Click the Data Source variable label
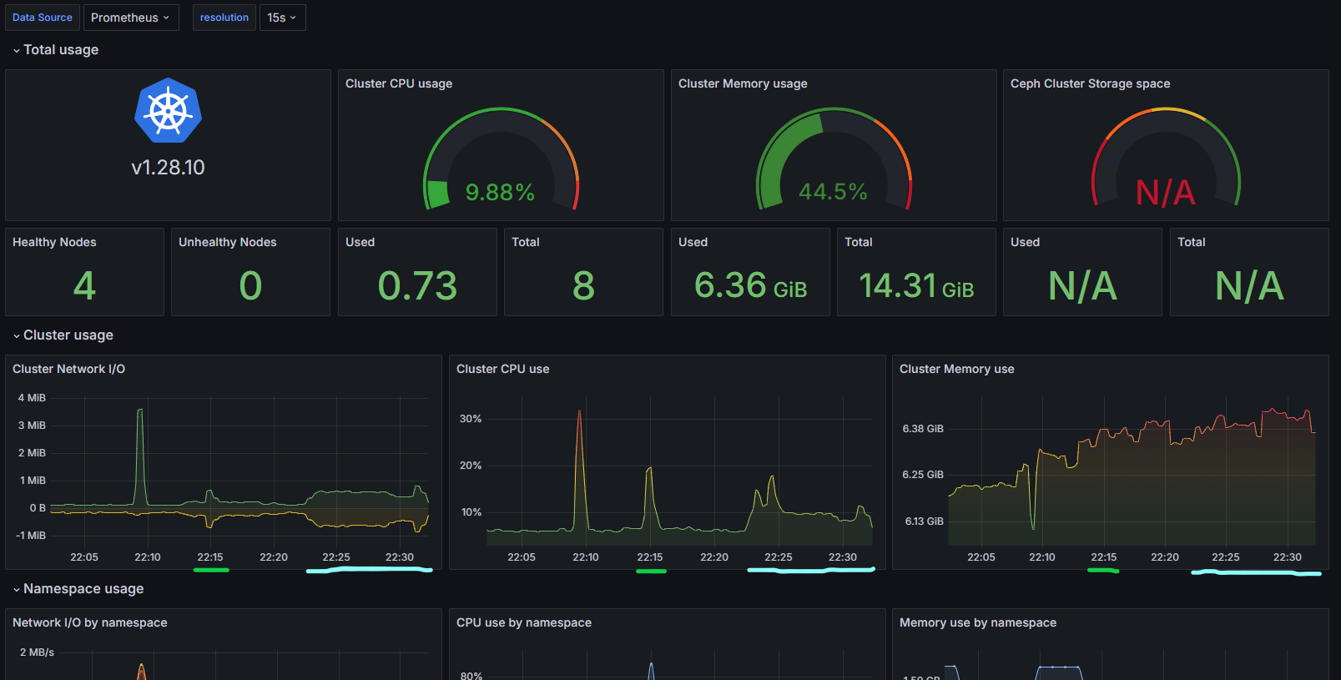This screenshot has height=680, width=1341. tap(43, 18)
